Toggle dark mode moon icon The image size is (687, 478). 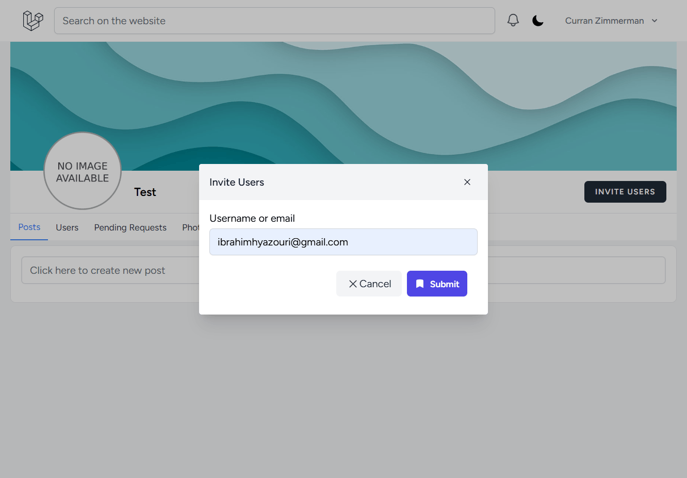pyautogui.click(x=538, y=21)
